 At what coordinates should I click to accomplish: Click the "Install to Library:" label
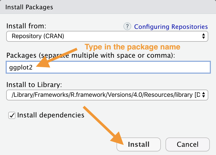tap(34, 84)
